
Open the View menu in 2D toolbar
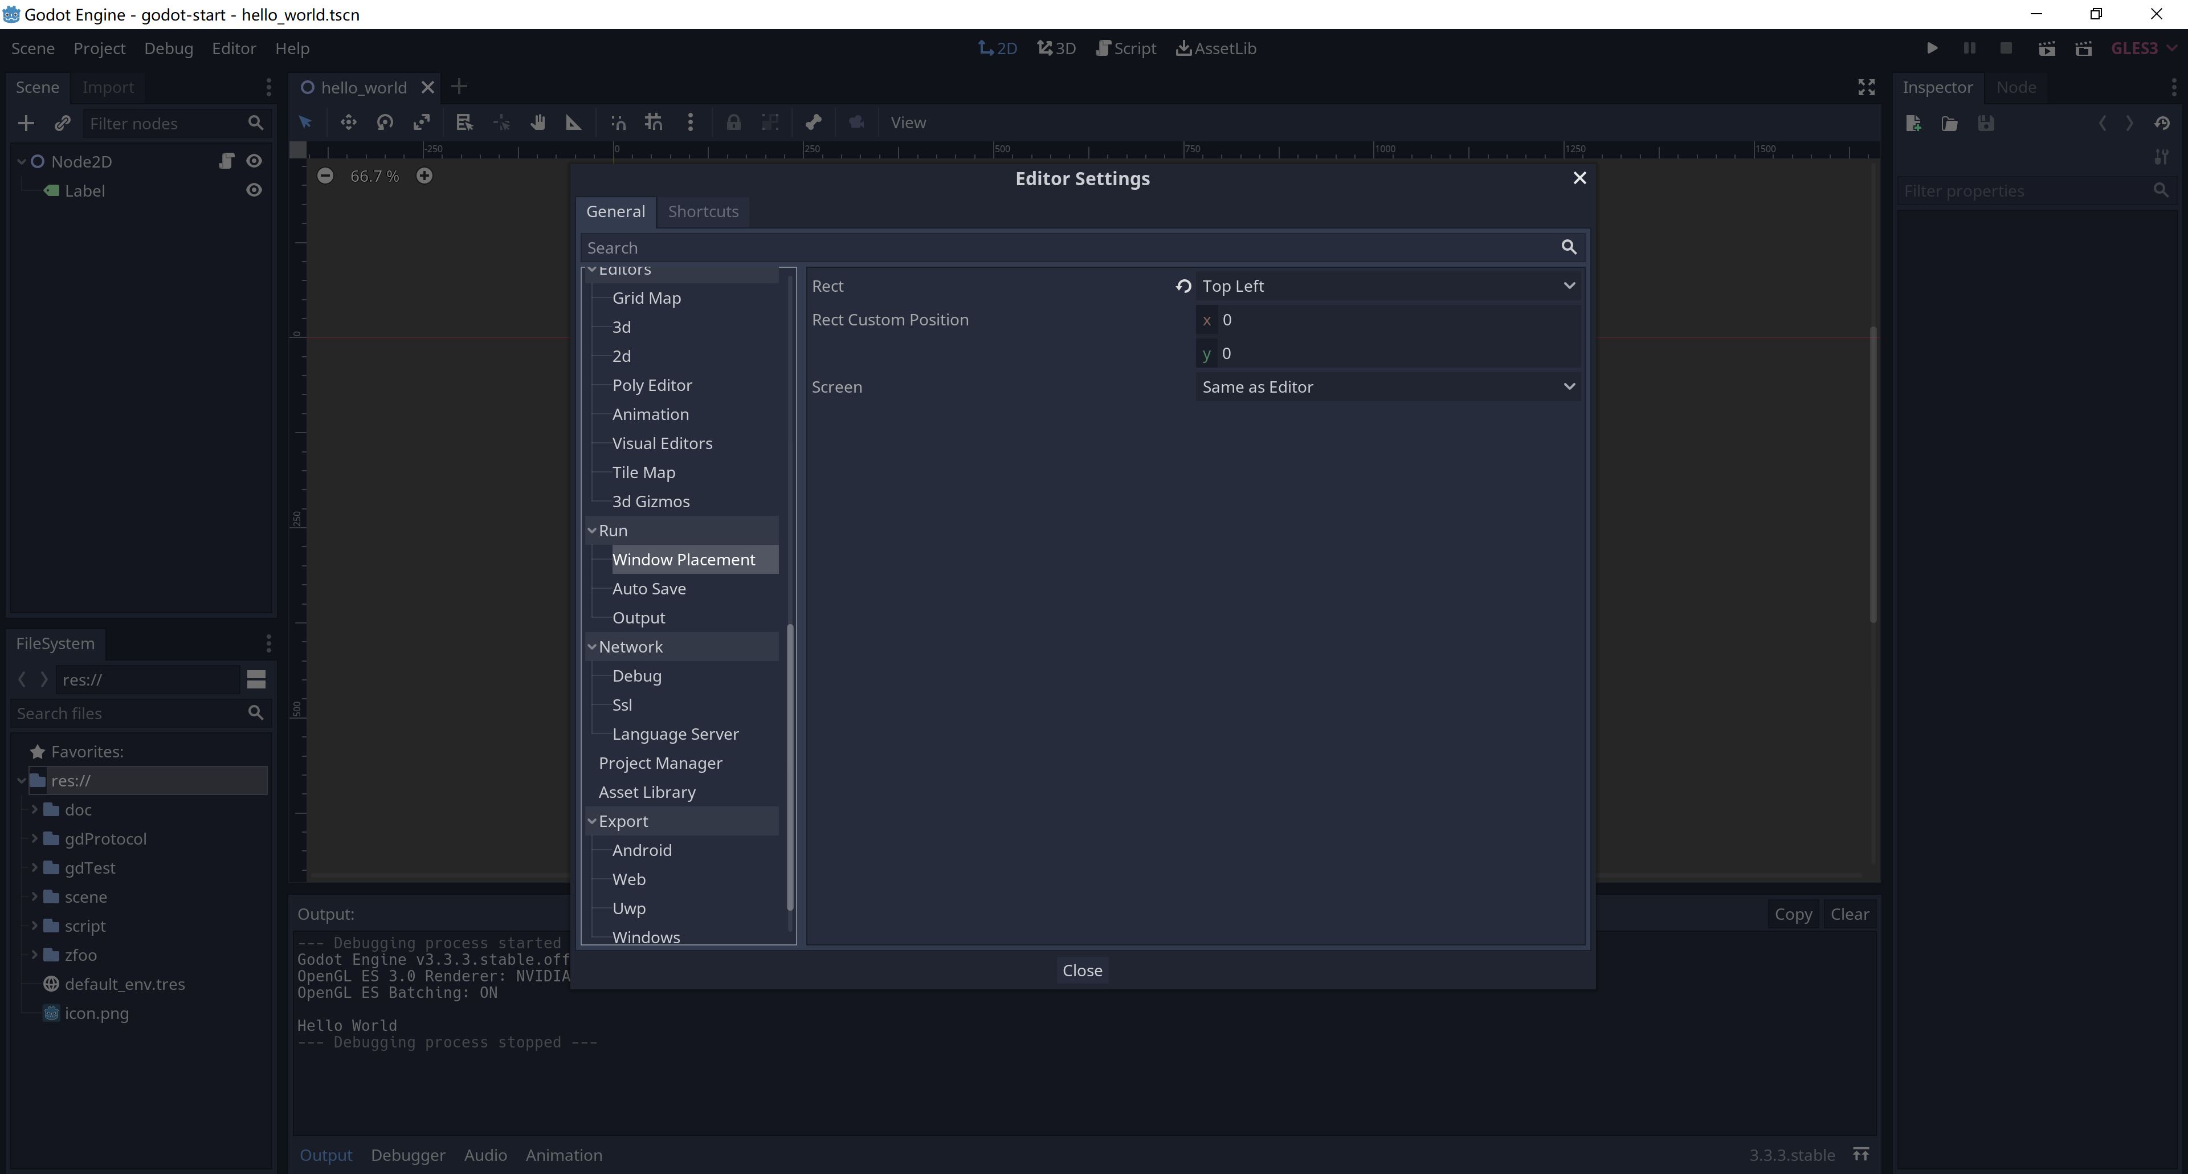(908, 123)
